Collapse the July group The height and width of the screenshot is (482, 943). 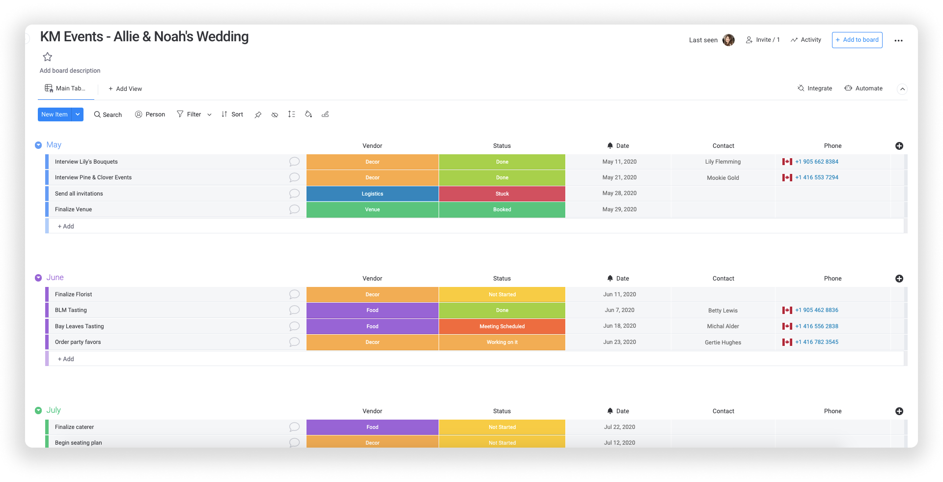(x=38, y=410)
